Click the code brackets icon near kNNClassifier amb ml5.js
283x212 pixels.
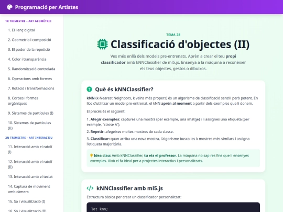pyautogui.click(x=90, y=188)
